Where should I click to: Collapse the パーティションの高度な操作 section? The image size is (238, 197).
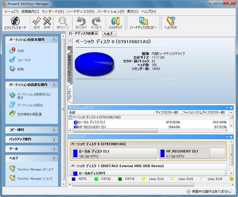54,85
